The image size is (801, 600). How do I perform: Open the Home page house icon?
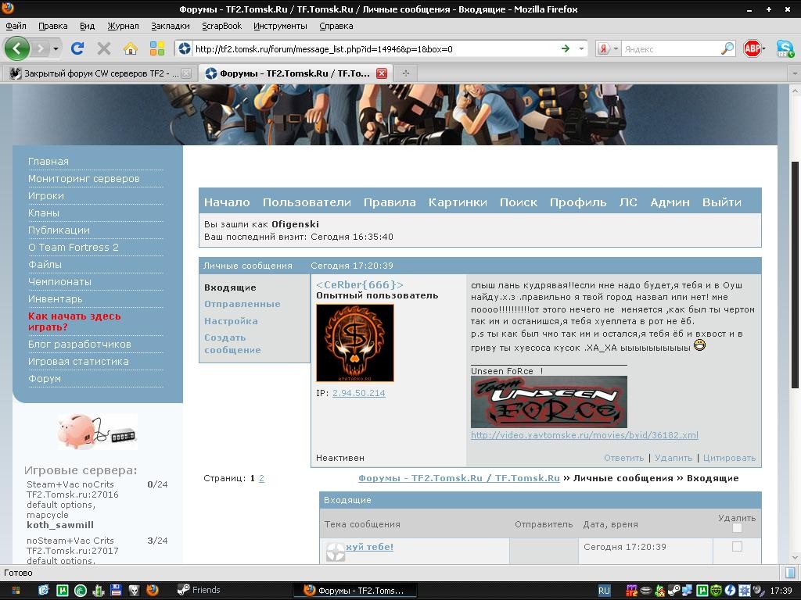coord(131,48)
